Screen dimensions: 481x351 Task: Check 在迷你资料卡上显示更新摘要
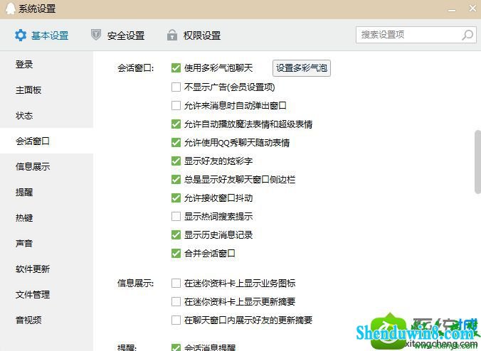176,302
